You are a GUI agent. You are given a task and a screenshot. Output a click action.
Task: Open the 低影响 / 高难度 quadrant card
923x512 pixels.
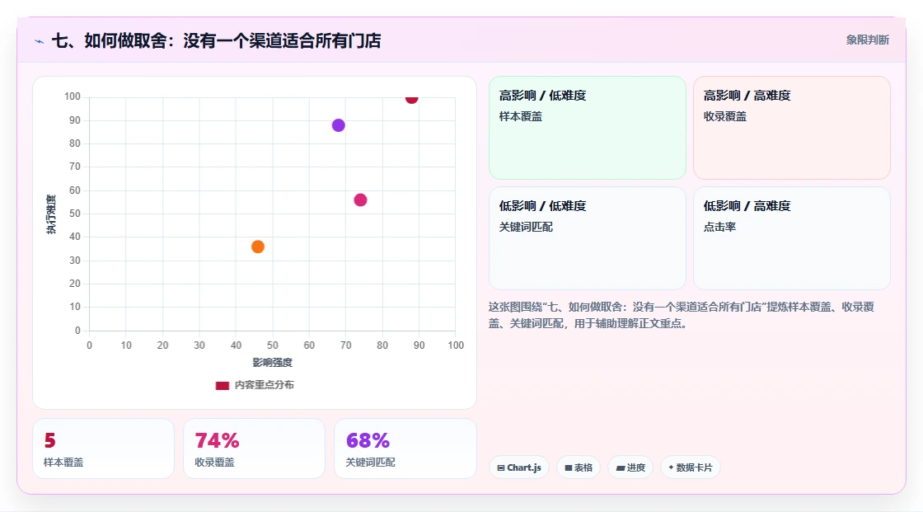coord(792,238)
